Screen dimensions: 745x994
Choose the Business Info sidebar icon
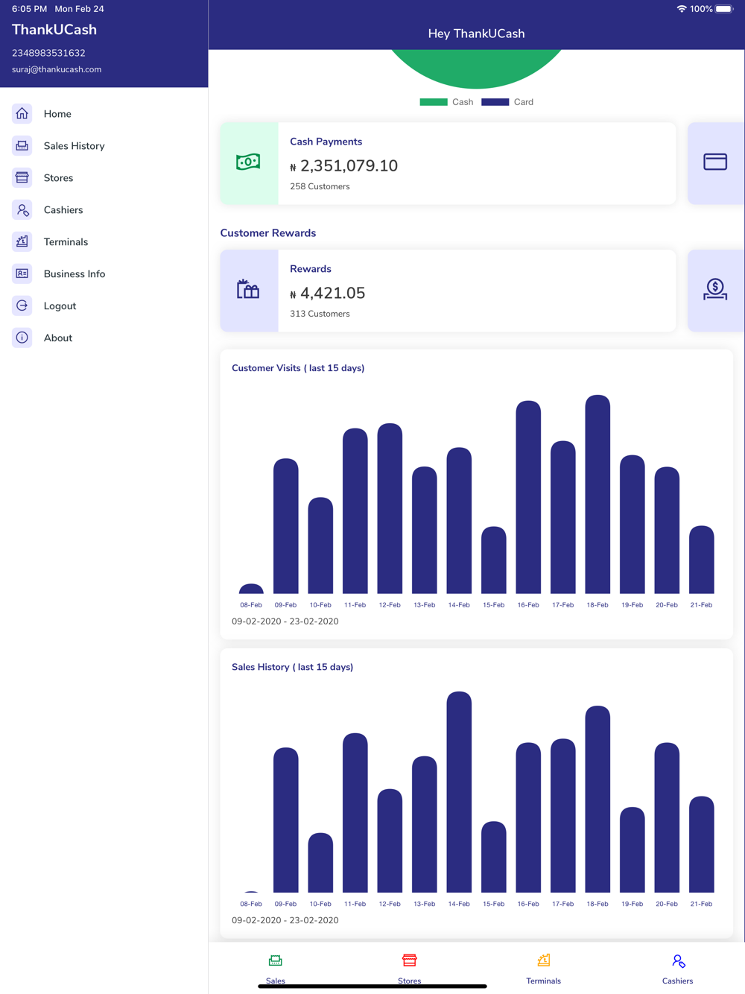pos(22,273)
